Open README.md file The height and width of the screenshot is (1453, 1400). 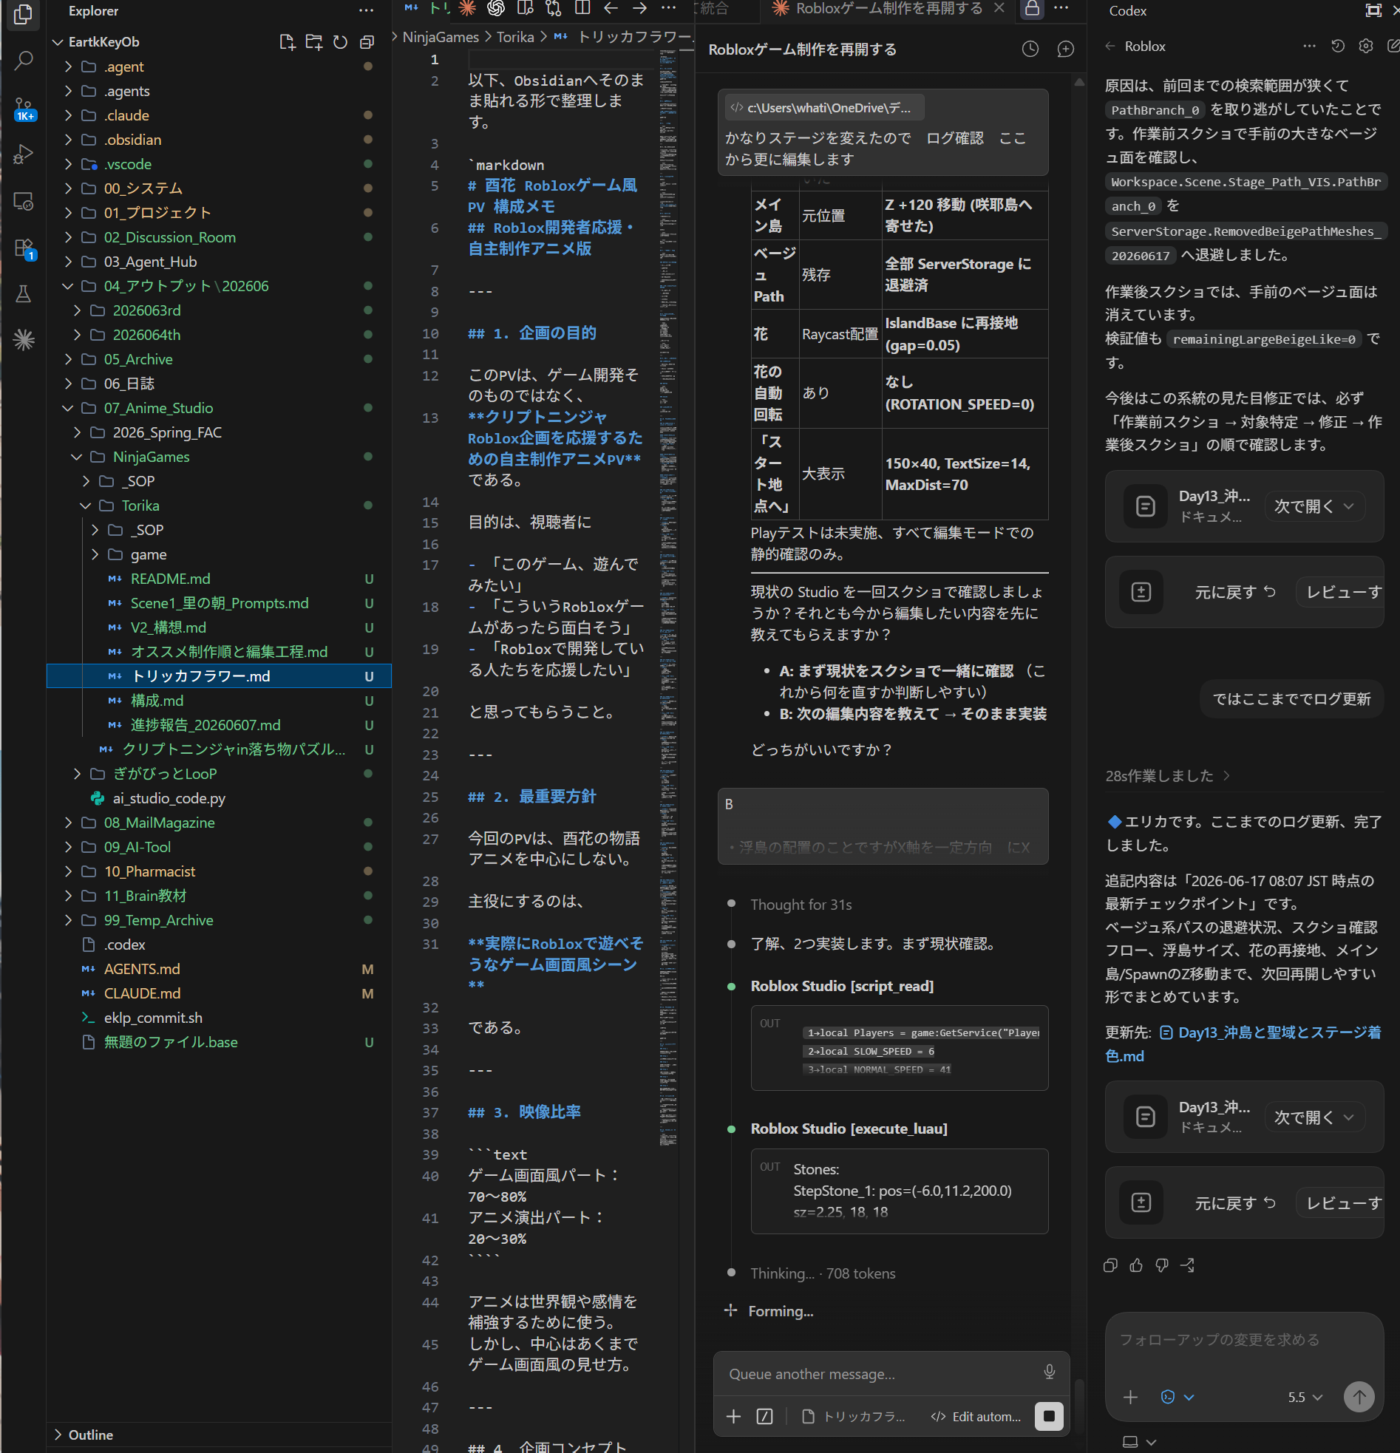tap(220, 578)
